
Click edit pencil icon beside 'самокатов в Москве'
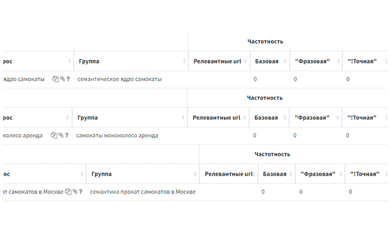tap(74, 191)
